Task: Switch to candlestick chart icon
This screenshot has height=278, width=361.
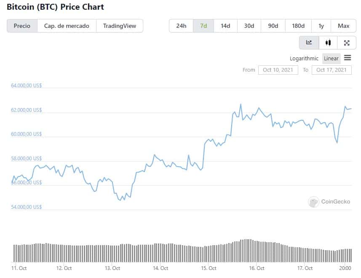Action: tap(328, 43)
